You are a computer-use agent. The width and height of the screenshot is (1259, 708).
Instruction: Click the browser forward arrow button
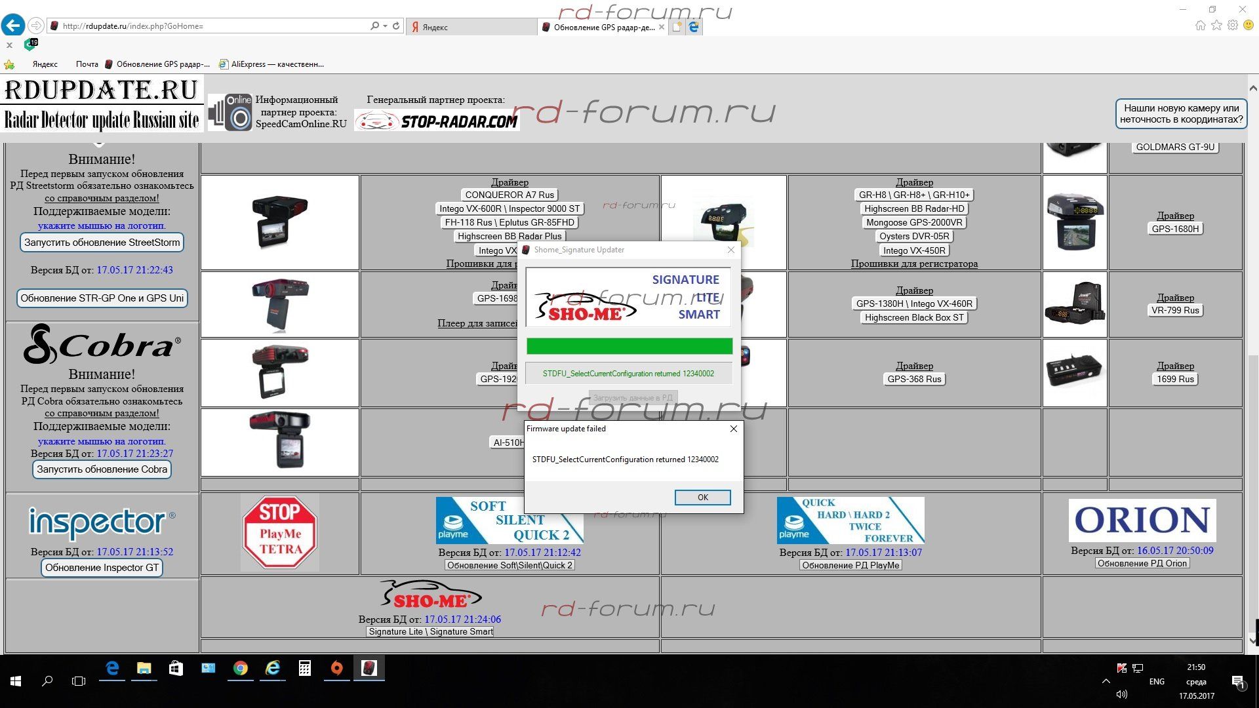36,26
